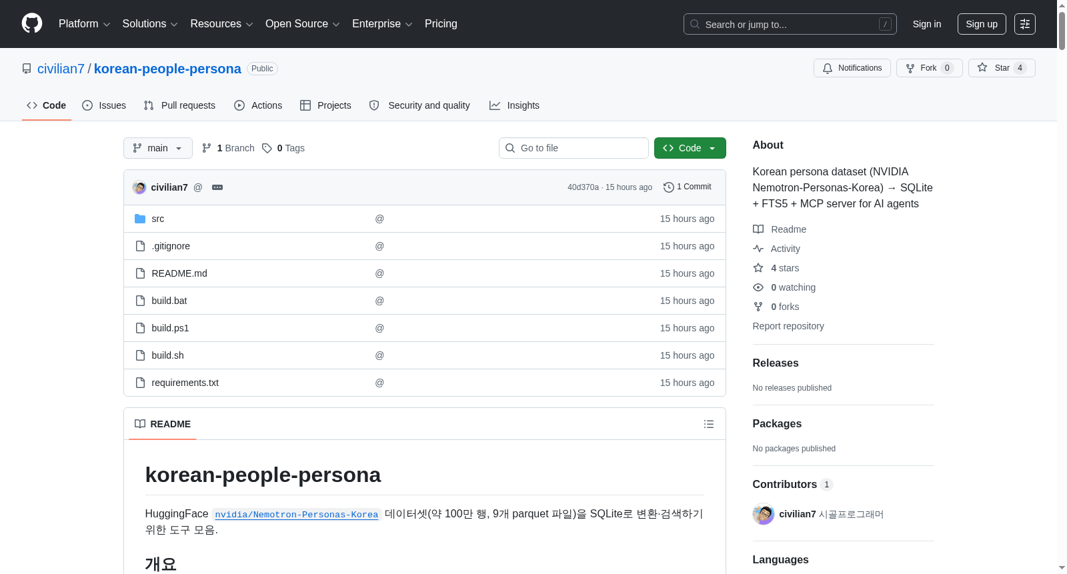This screenshot has height=574, width=1067.
Task: Open the README.md file
Action: [x=179, y=273]
